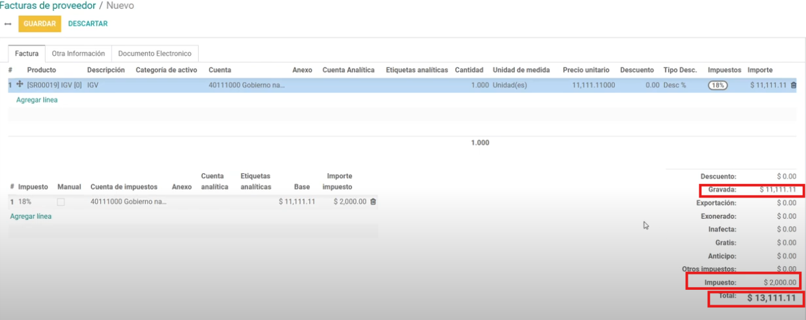Click the Descartar button
This screenshot has width=806, height=320.
click(x=88, y=24)
